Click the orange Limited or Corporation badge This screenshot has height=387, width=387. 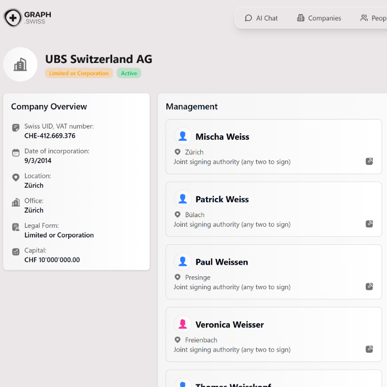[x=79, y=74]
